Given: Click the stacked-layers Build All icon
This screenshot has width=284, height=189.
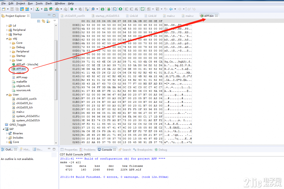Looking at the screenshot, I should click(x=51, y=9).
